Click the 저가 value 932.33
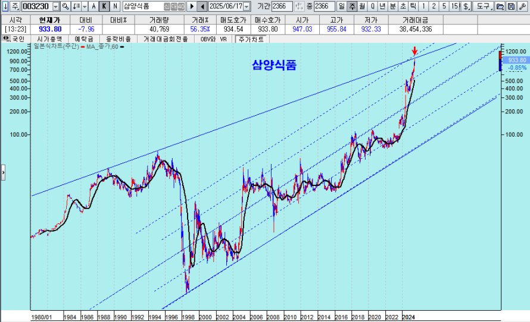The width and height of the screenshot is (530, 322). tap(371, 29)
